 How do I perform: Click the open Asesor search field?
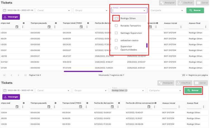(127, 11)
